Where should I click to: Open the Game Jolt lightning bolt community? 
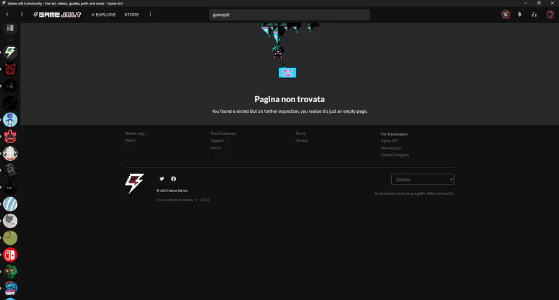10,52
